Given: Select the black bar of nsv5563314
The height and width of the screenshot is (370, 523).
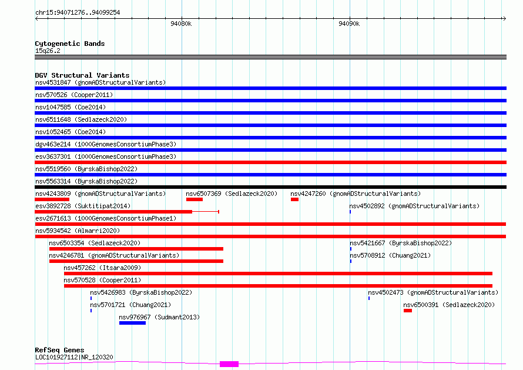Looking at the screenshot, I should (x=270, y=187).
